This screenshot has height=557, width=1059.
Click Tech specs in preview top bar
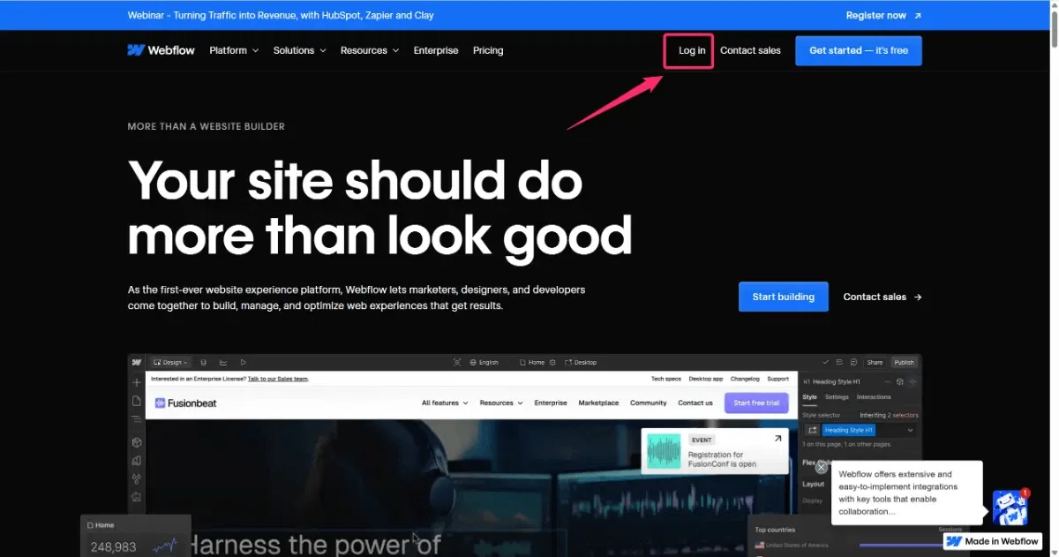(666, 379)
